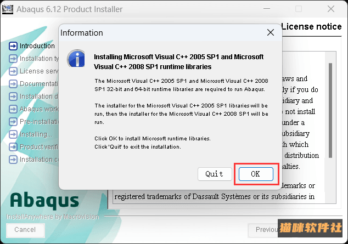The image size is (348, 244).
Task: Click the Previous button in the installer window
Action: [x=263, y=230]
